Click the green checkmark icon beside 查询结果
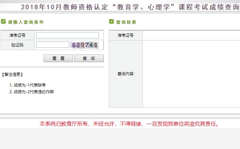This screenshot has width=240, height=149. coord(111,22)
